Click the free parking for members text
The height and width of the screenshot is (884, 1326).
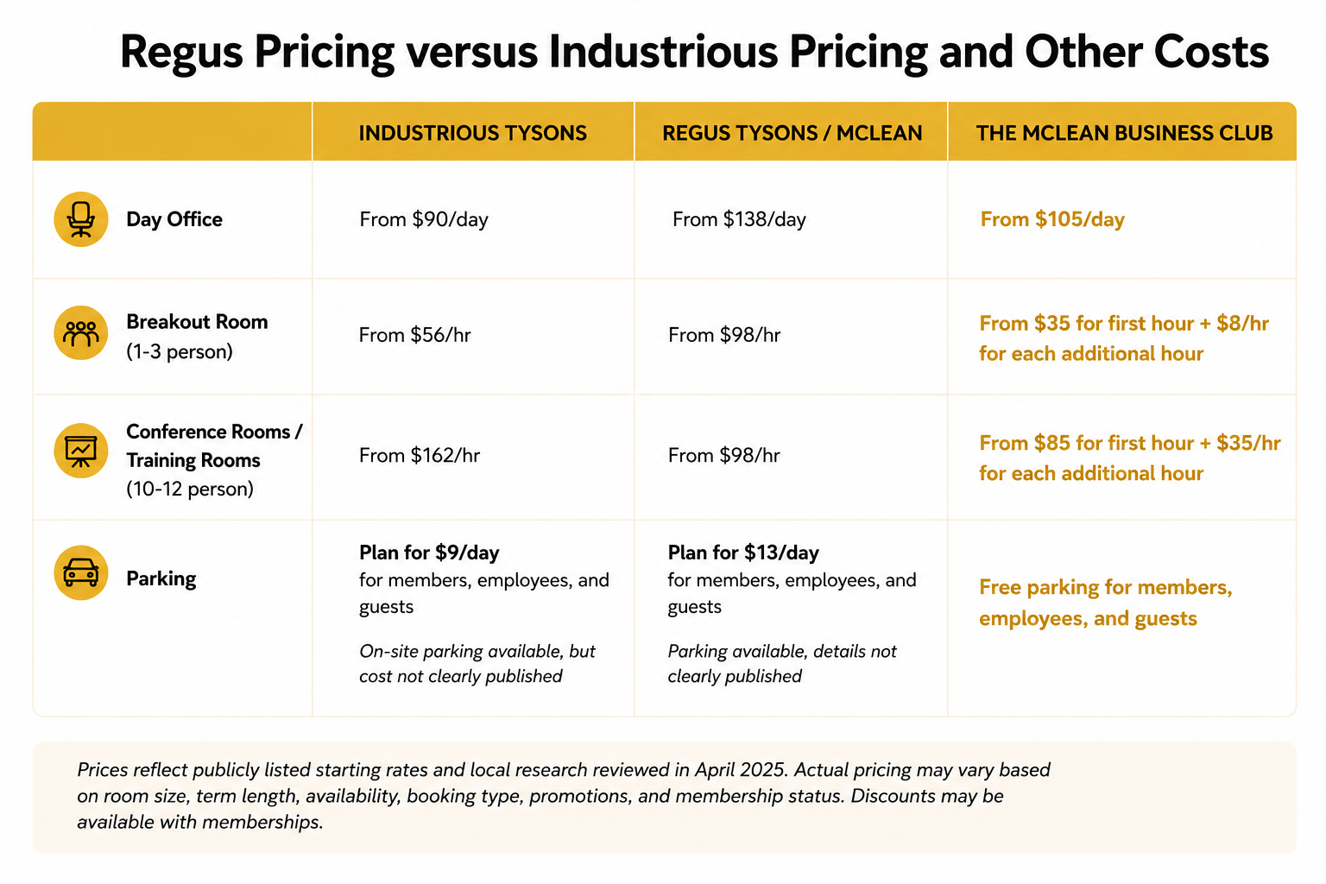tap(1106, 603)
